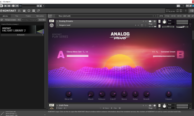This screenshot has height=116, width=194.
Task: Click the Analog Dreams Tune knob
Action: 164,22
